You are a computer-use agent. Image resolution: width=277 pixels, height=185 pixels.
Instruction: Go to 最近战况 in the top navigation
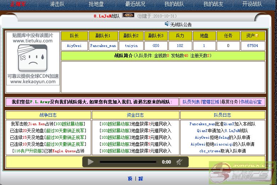coord(135,4)
